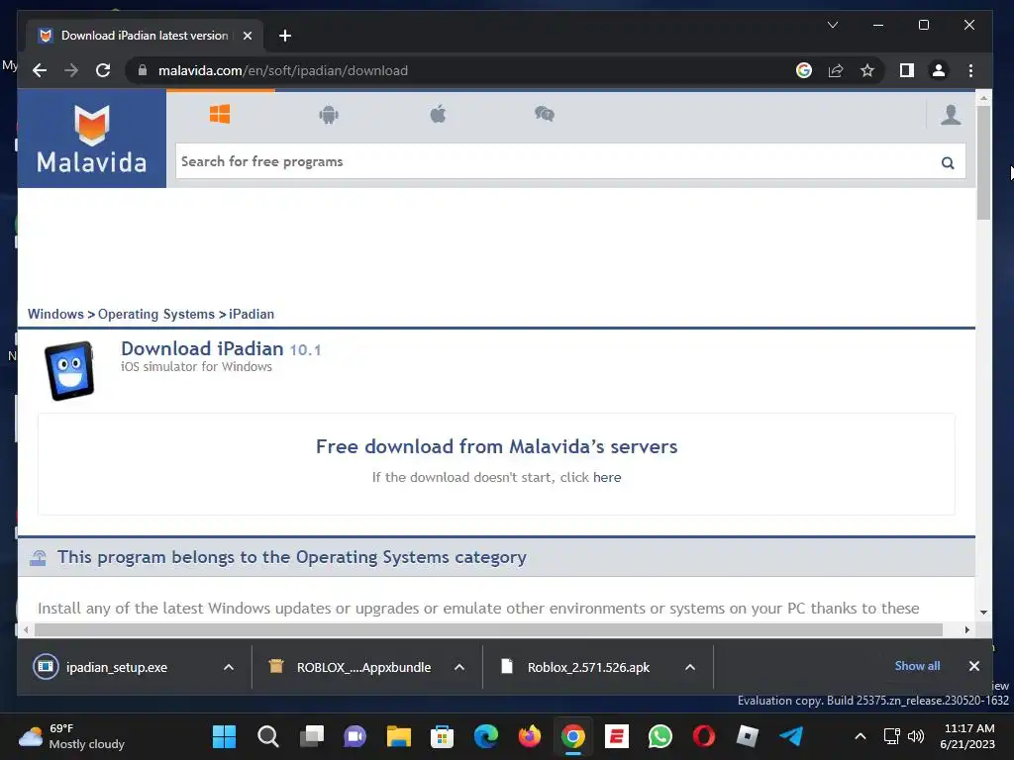The image size is (1014, 760).
Task: Open the chat bubbles forum icon
Action: tap(545, 115)
